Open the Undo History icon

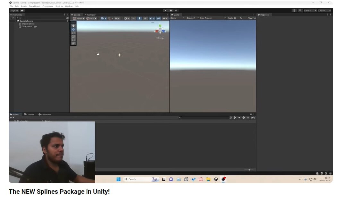tap(294, 10)
